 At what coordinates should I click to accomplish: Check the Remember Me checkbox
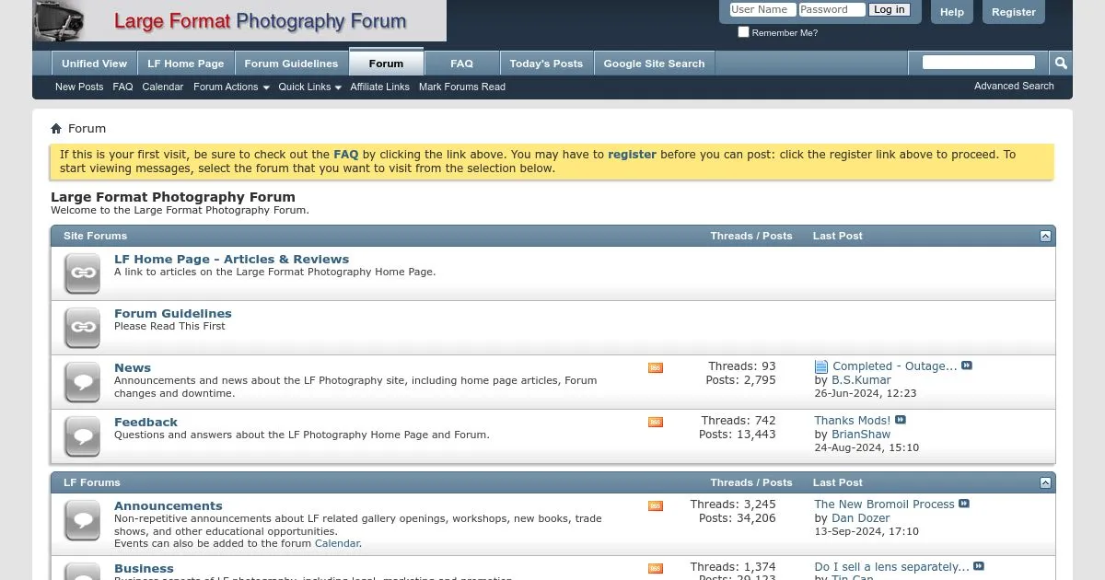[x=743, y=32]
